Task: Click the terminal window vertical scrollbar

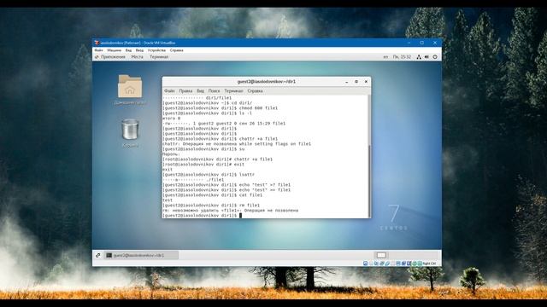Action: point(369,181)
